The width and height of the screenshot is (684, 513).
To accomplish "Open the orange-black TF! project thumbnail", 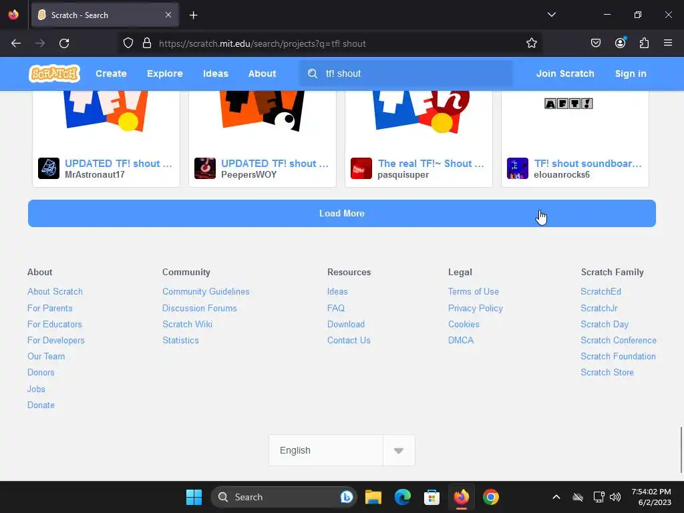I will (x=263, y=110).
